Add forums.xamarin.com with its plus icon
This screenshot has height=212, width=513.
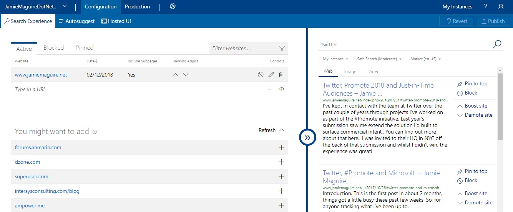(x=281, y=147)
